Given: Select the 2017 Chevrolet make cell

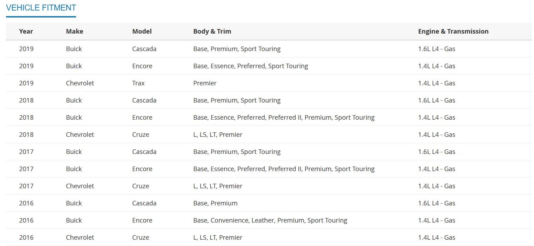Looking at the screenshot, I should click(x=80, y=186).
